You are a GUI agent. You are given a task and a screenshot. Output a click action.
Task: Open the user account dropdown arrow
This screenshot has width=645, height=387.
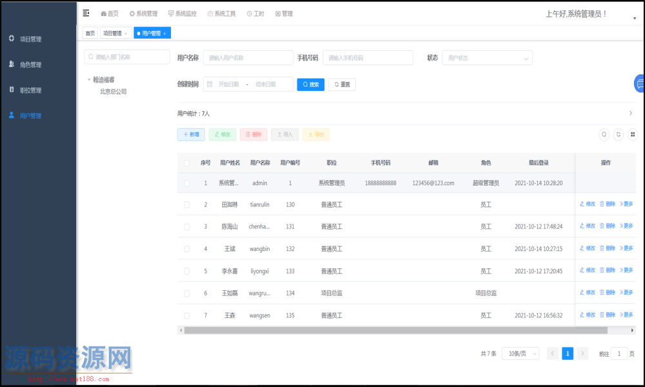635,18
